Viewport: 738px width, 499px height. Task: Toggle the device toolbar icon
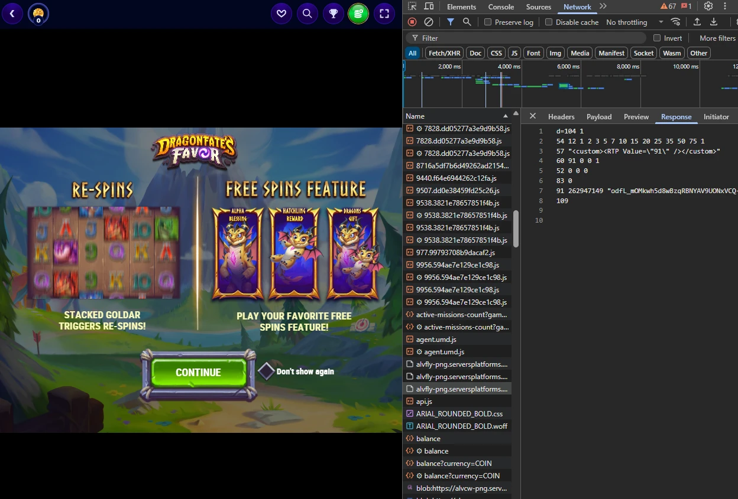click(x=429, y=6)
